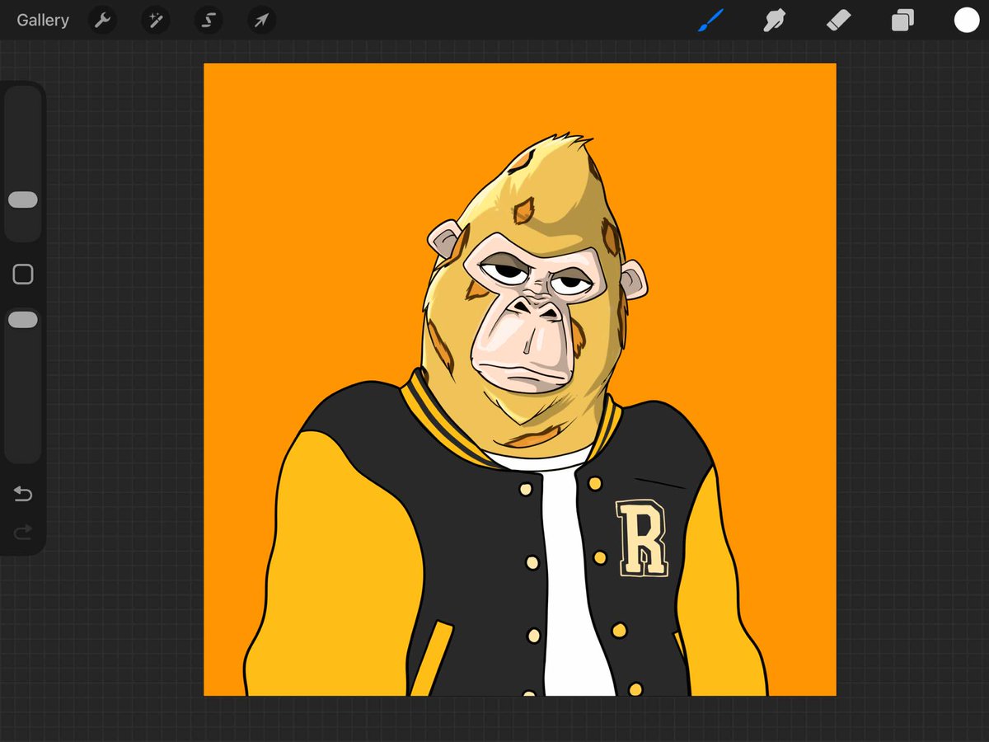This screenshot has height=742, width=989.
Task: Open the Layers panel
Action: (x=902, y=21)
